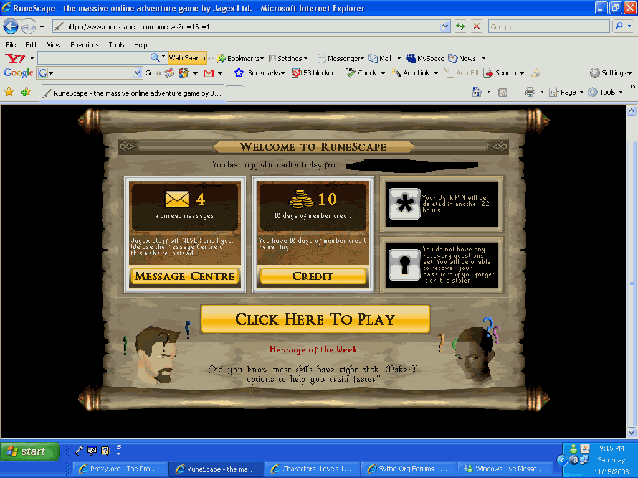Image resolution: width=638 pixels, height=478 pixels.
Task: Click the browser Home icon
Action: [x=477, y=92]
